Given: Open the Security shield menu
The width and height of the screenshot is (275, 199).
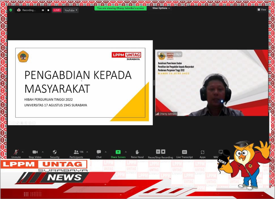Looking at the screenshot, I should coord(55,154).
